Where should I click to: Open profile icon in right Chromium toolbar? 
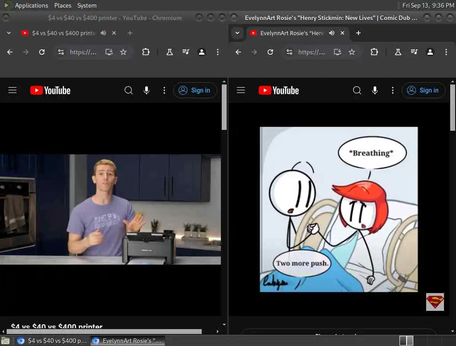tap(430, 52)
